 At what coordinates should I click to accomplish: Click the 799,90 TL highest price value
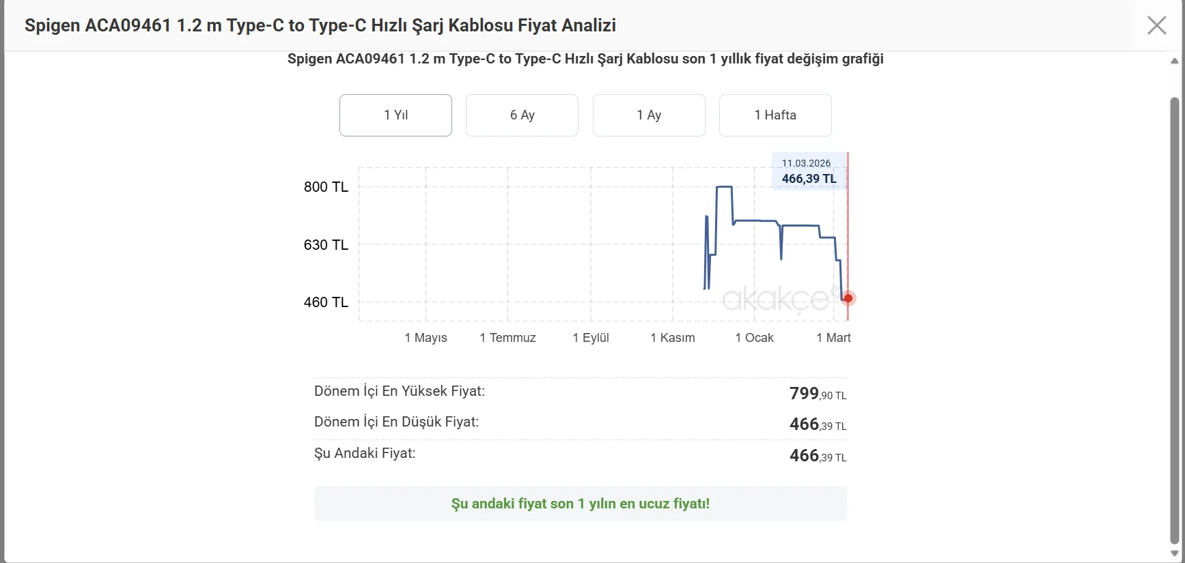tap(818, 394)
